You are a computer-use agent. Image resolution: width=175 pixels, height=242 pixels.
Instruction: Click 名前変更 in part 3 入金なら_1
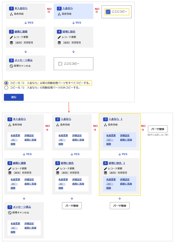[x=111, y=135]
